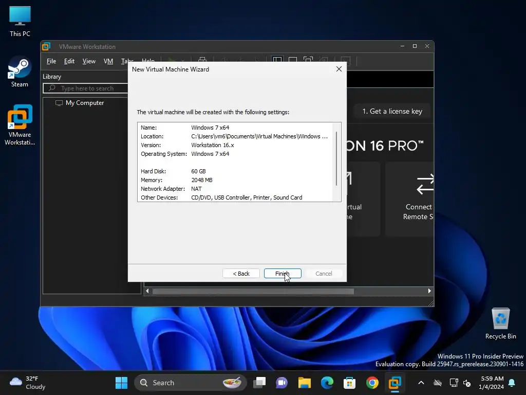This screenshot has height=395, width=526.
Task: Open the VM menu in VMware Workstation
Action: point(108,61)
